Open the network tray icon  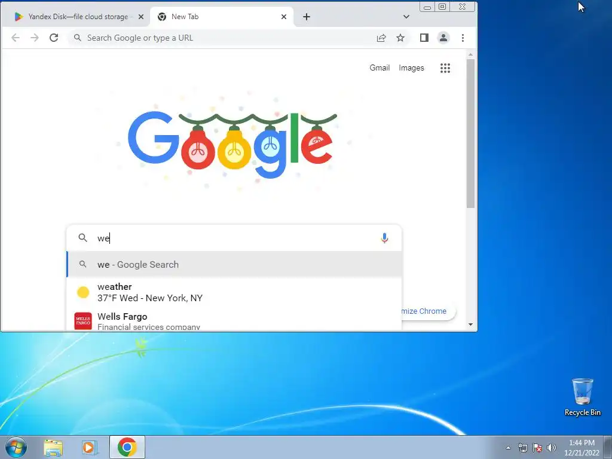tap(523, 448)
